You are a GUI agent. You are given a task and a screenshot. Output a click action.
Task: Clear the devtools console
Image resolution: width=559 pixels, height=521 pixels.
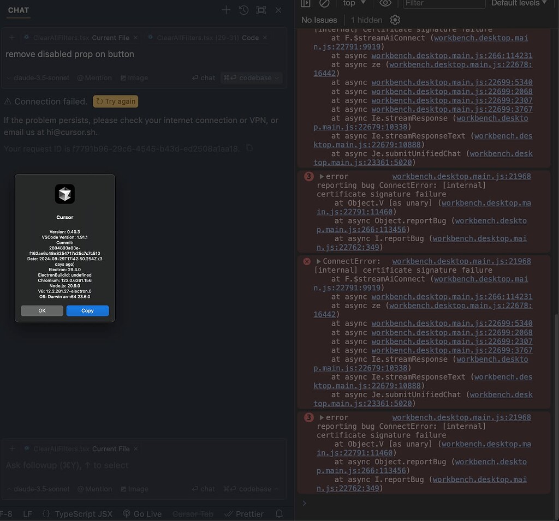pos(325,4)
